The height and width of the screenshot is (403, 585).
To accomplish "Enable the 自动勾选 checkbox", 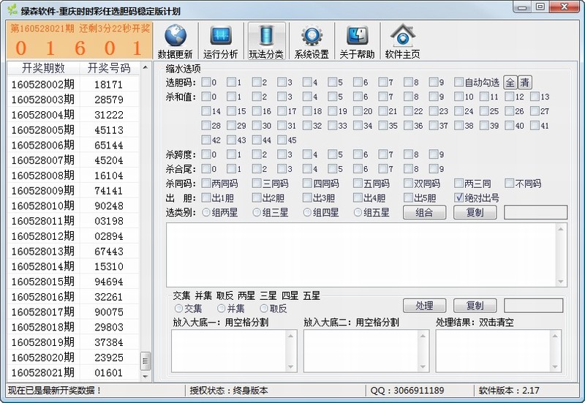I will [x=459, y=82].
